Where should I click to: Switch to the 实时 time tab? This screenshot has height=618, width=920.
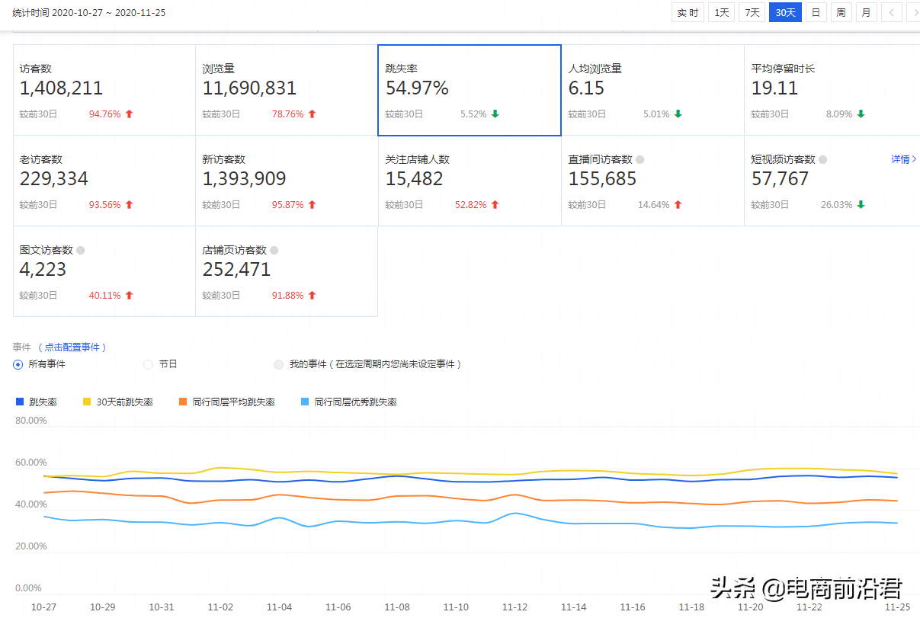point(688,12)
